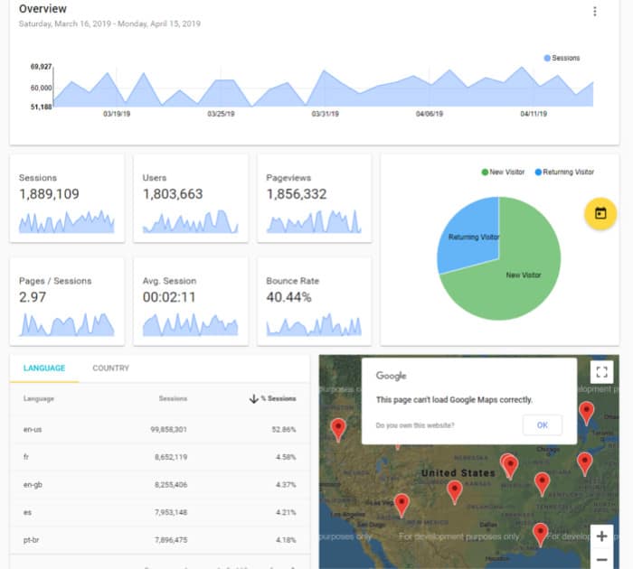Toggle Returning Visitor legend item
The image size is (633, 569).
pos(564,172)
